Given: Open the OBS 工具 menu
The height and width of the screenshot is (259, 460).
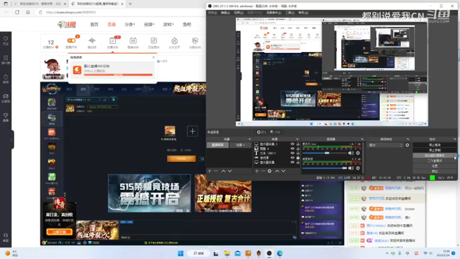Looking at the screenshot, I should point(290,13).
